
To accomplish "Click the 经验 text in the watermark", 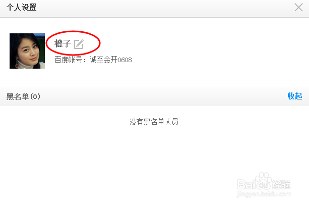I will tap(281, 184).
